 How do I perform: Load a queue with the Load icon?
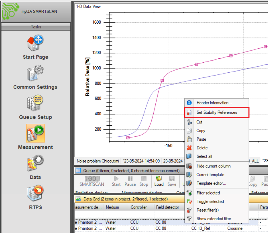159,181
